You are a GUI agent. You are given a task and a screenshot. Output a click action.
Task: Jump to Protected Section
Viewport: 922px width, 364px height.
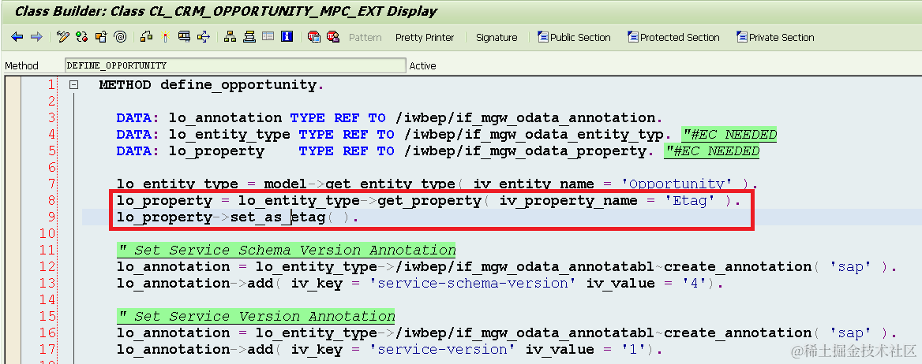[x=673, y=37]
